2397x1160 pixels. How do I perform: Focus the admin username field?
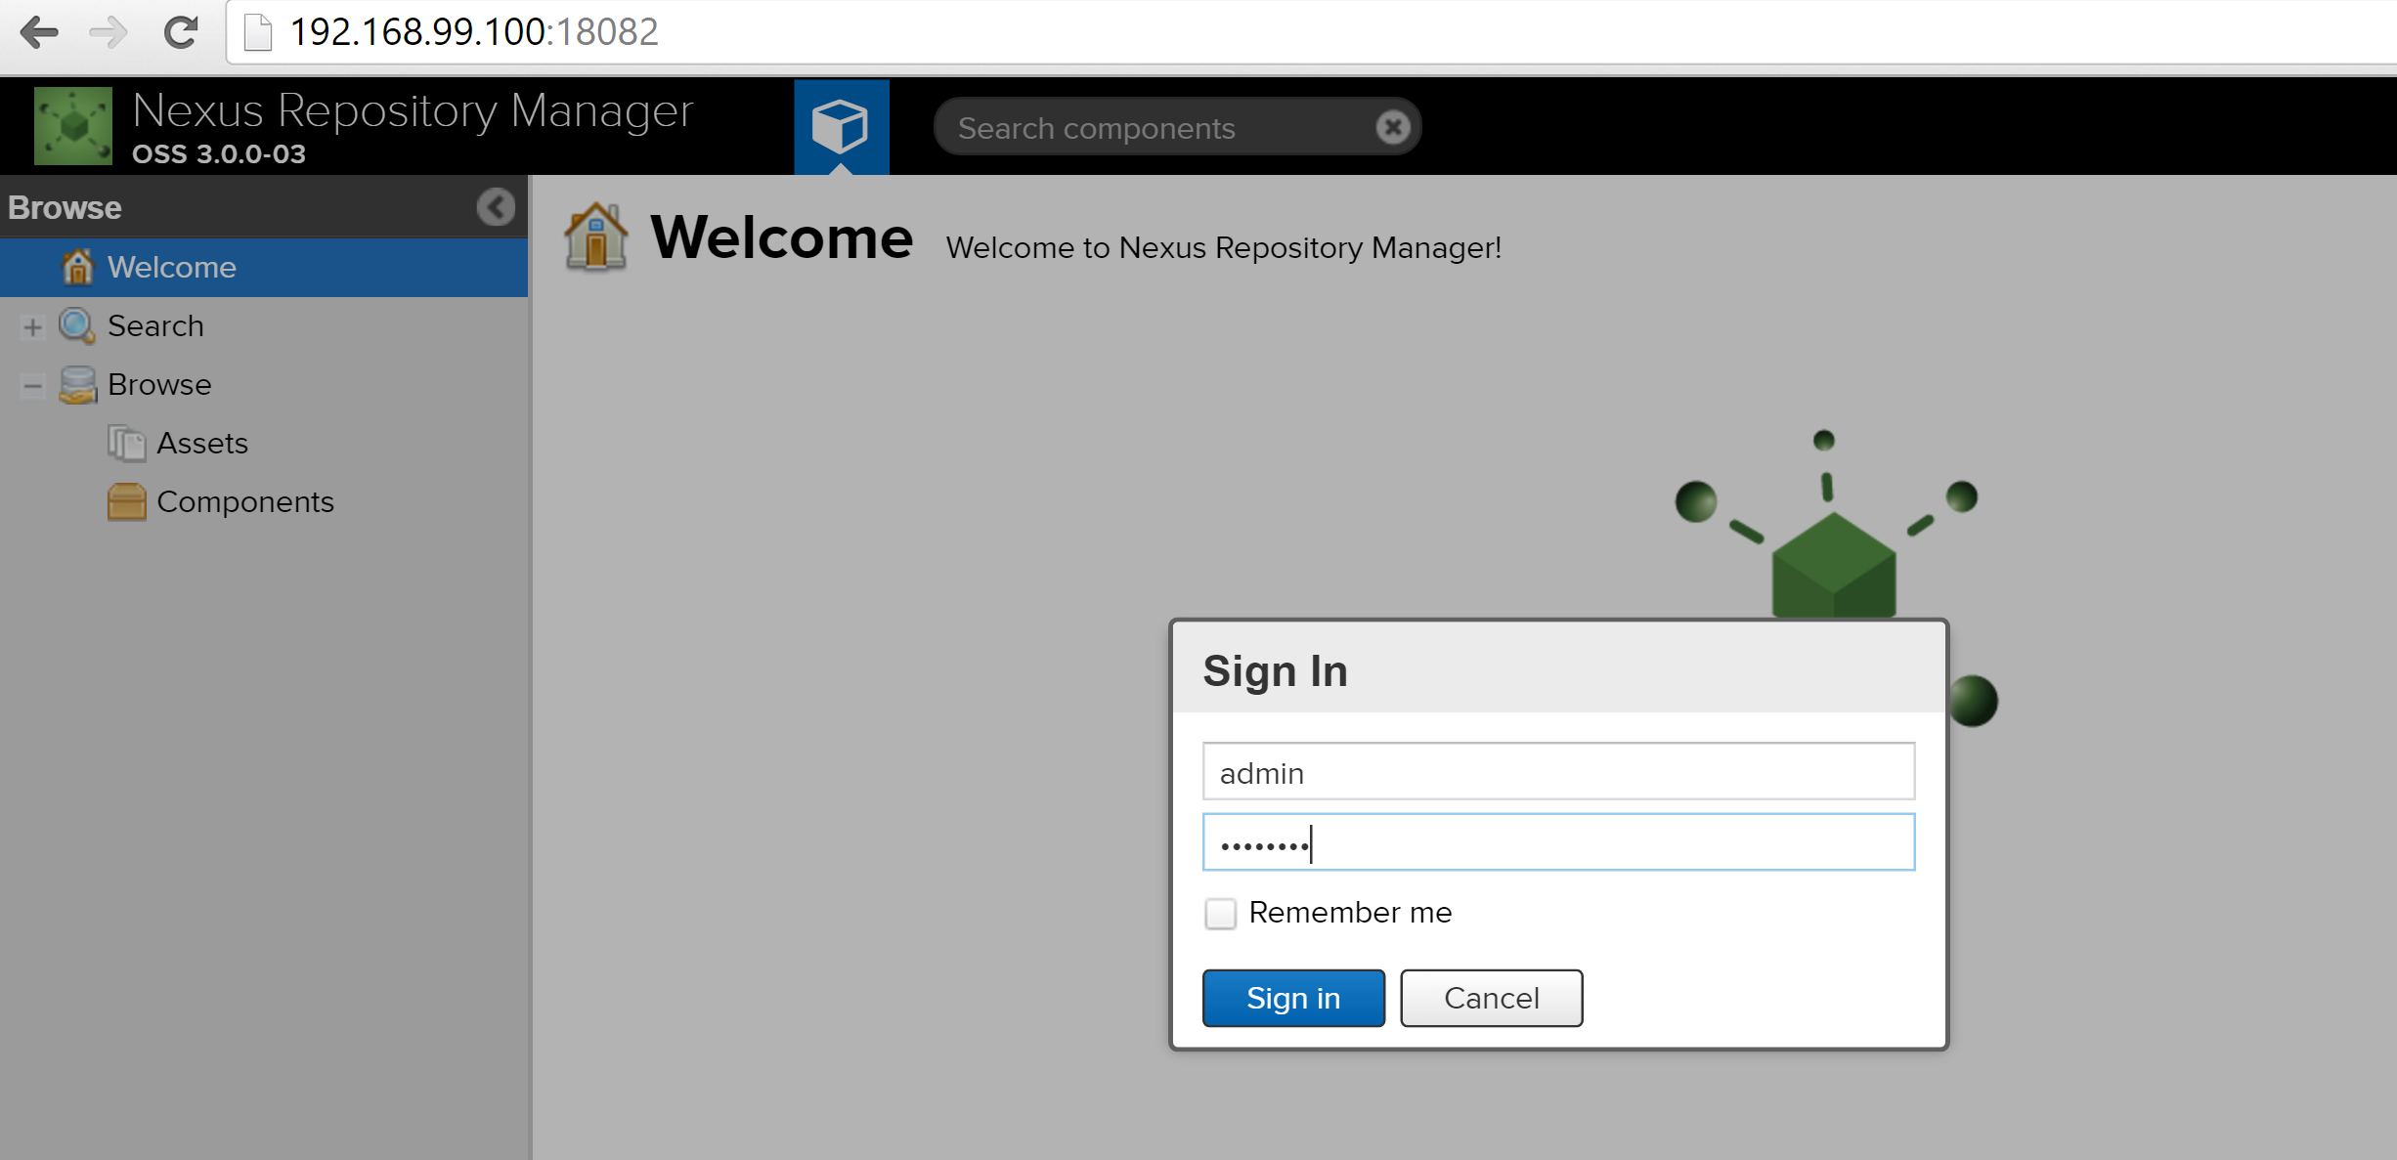1557,772
